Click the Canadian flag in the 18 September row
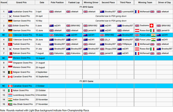The width and height of the screenshot is (173, 112). [10, 77]
